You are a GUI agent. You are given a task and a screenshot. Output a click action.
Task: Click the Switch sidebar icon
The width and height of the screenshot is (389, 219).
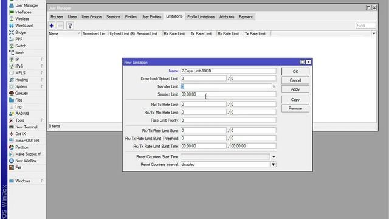click(x=12, y=46)
